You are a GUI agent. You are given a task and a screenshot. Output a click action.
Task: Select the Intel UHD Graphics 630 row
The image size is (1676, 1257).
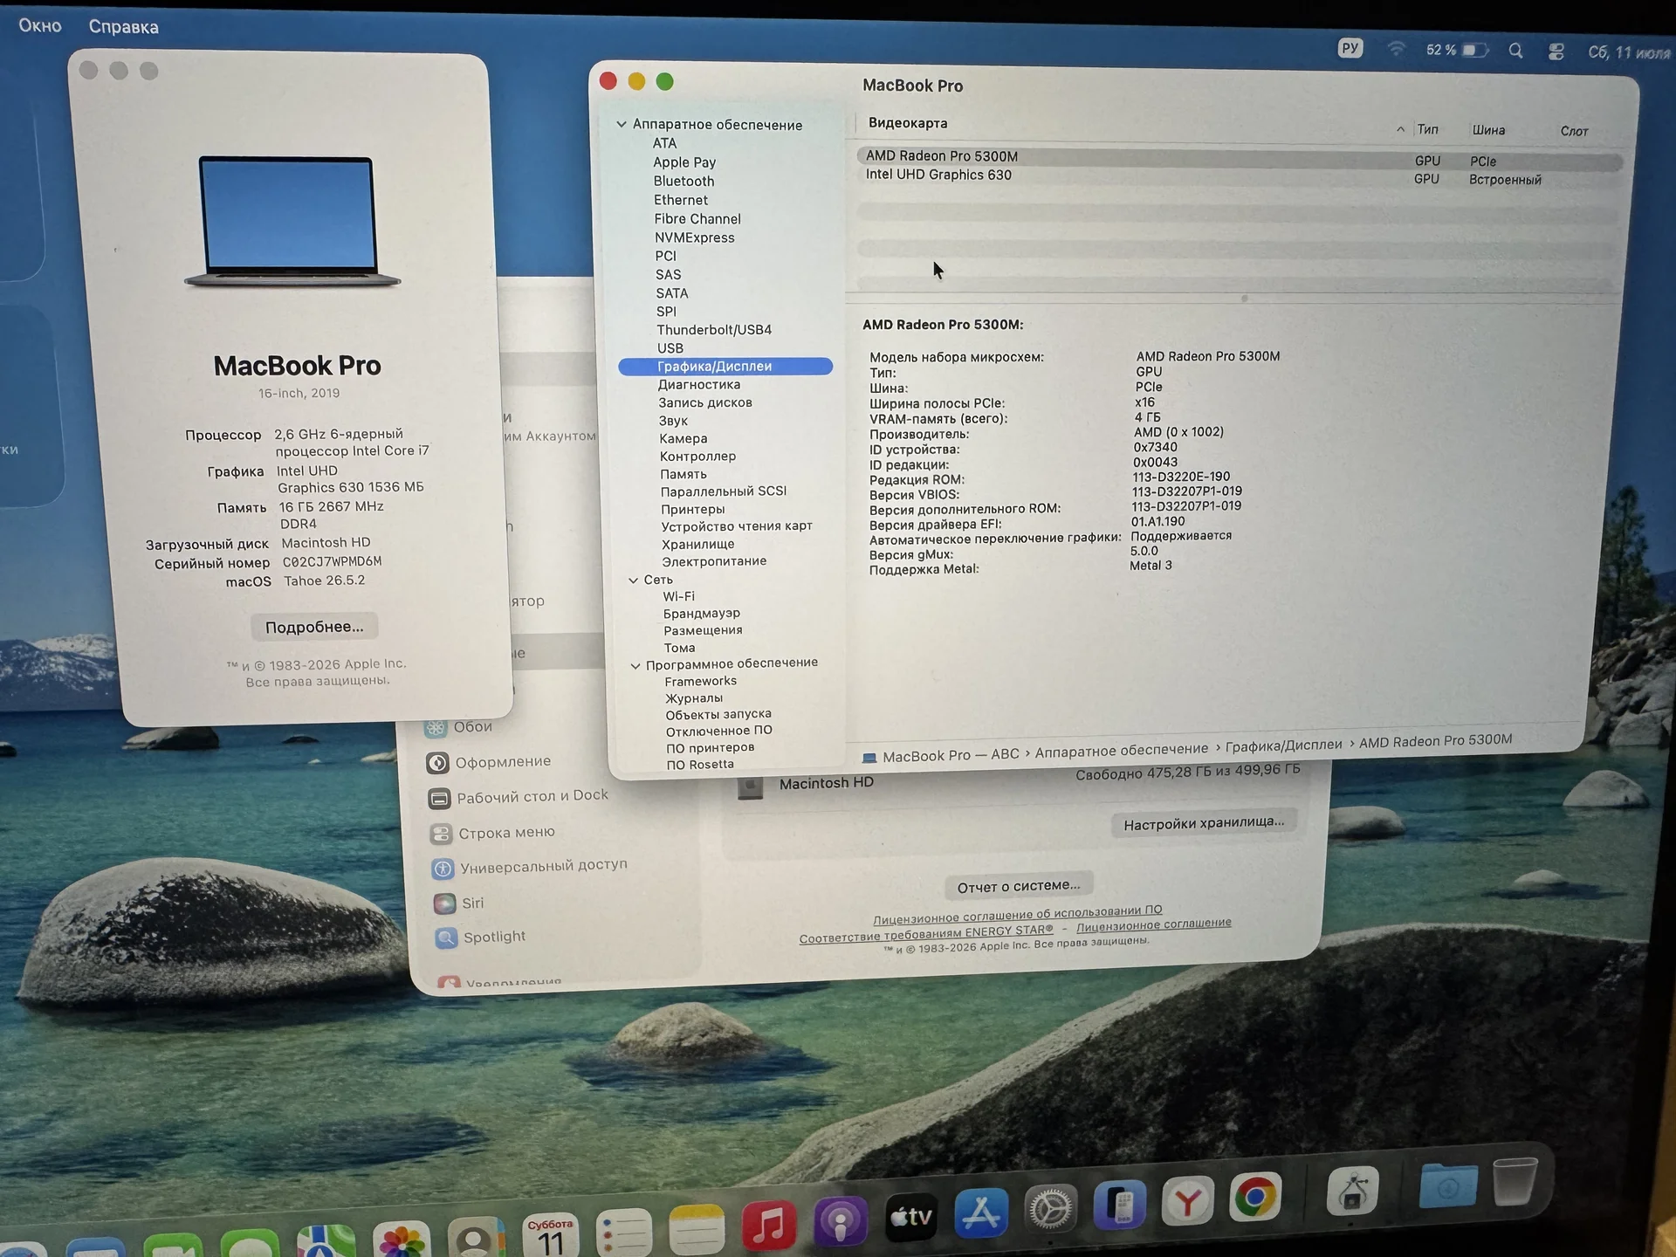[1240, 177]
